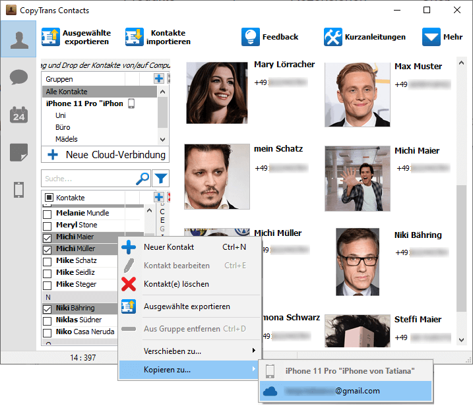
Task: Click the Kontakte importieren toolbar icon
Action: 134,37
